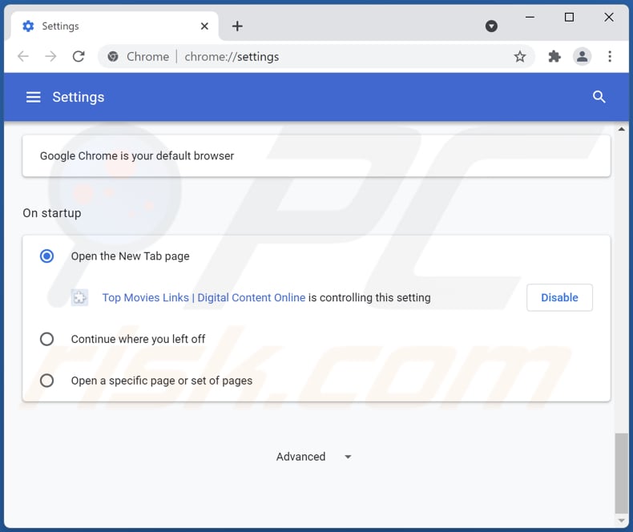Switch to the Settings browser tab
This screenshot has width=633, height=532.
[115, 26]
